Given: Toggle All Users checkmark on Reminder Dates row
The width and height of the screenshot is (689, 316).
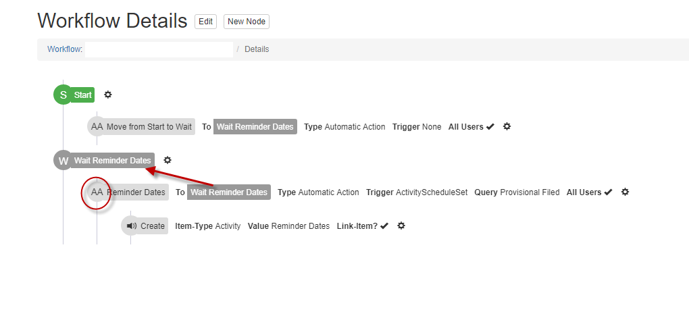Looking at the screenshot, I should point(609,192).
